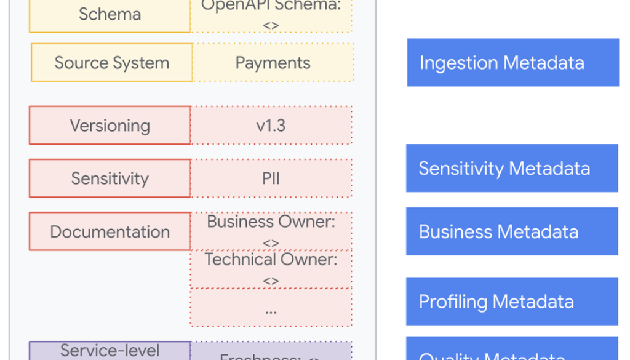Select the red Sensitivity label box

point(110,178)
